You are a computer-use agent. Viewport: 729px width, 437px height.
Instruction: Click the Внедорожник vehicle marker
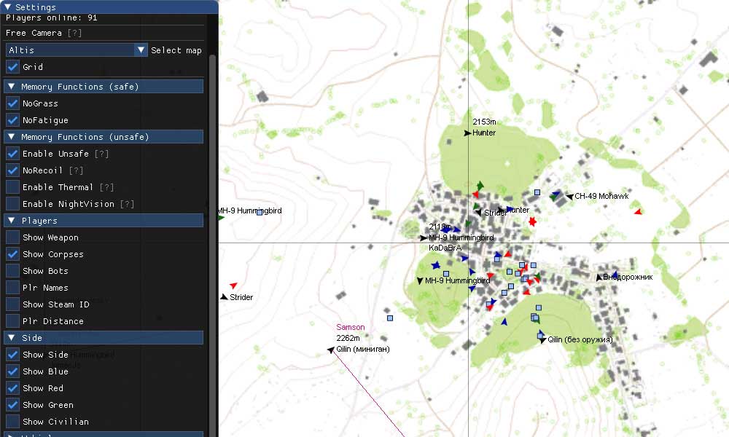click(x=599, y=277)
